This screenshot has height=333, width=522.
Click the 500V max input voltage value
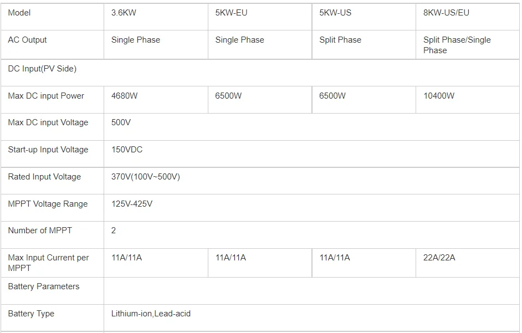(121, 122)
